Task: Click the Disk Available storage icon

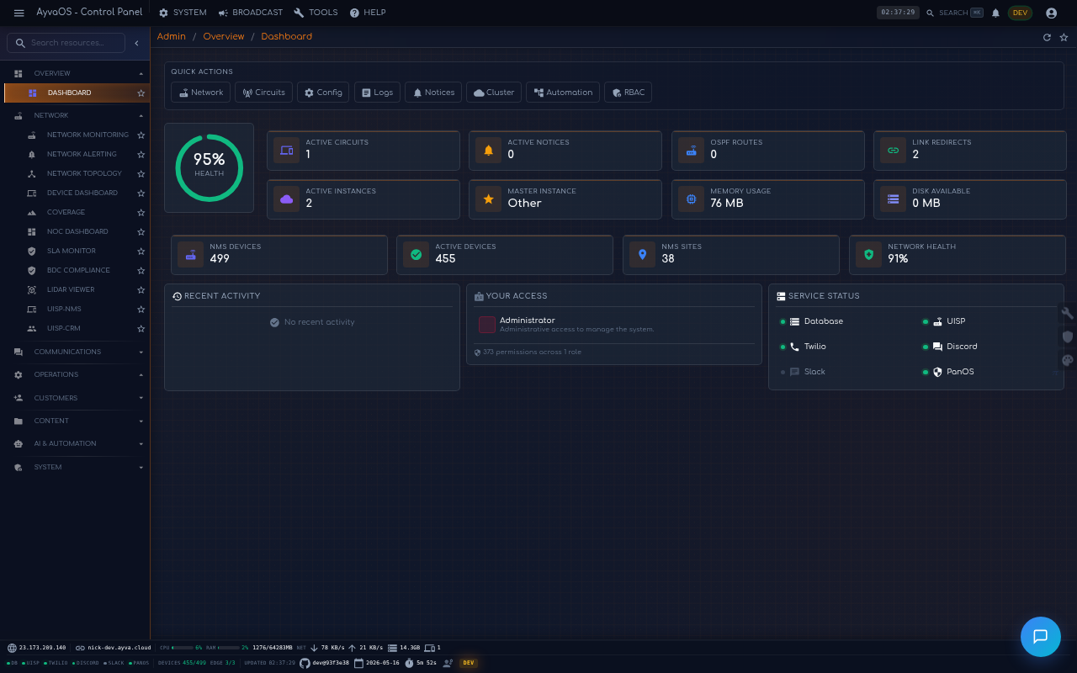Action: [893, 199]
